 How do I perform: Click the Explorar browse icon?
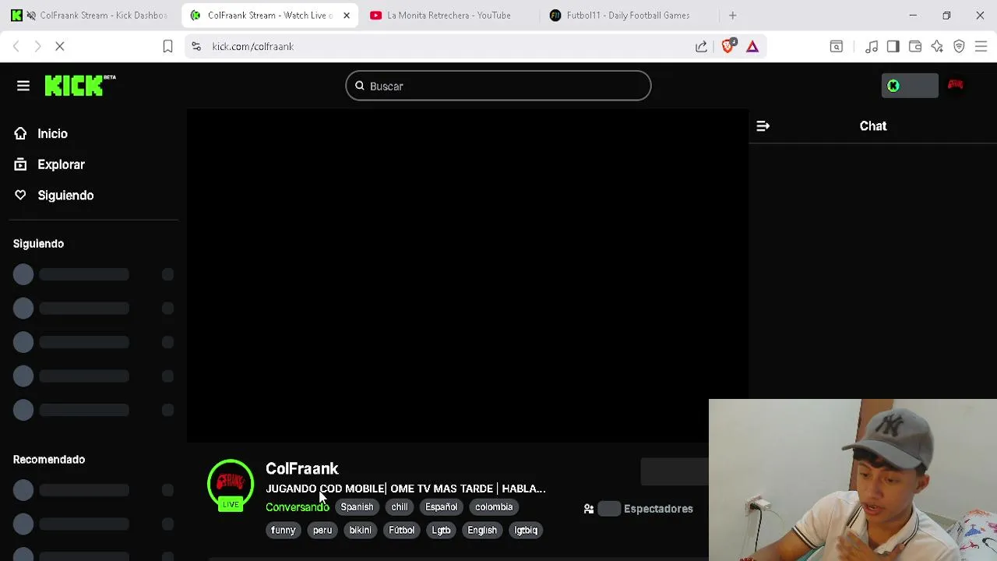tap(20, 164)
